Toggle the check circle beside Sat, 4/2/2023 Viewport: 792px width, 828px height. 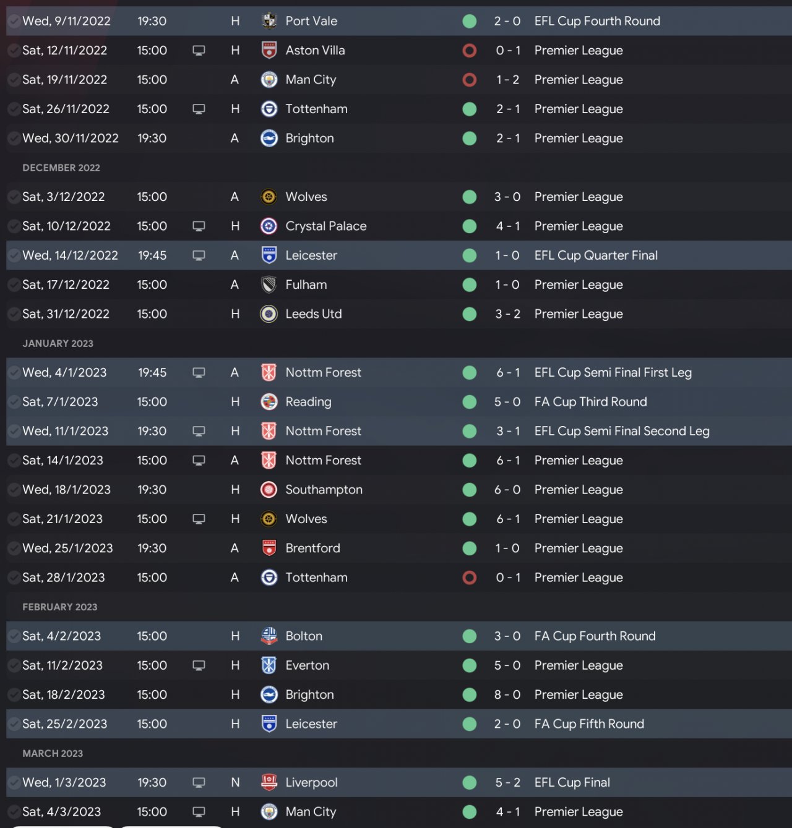[14, 636]
